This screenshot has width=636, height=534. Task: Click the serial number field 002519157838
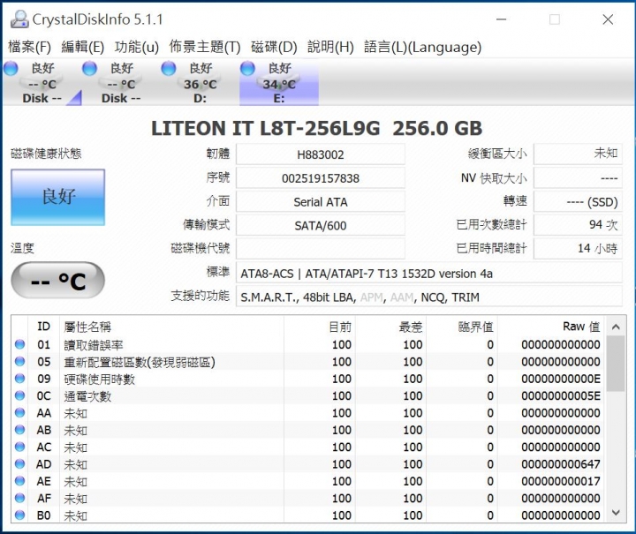pyautogui.click(x=321, y=178)
